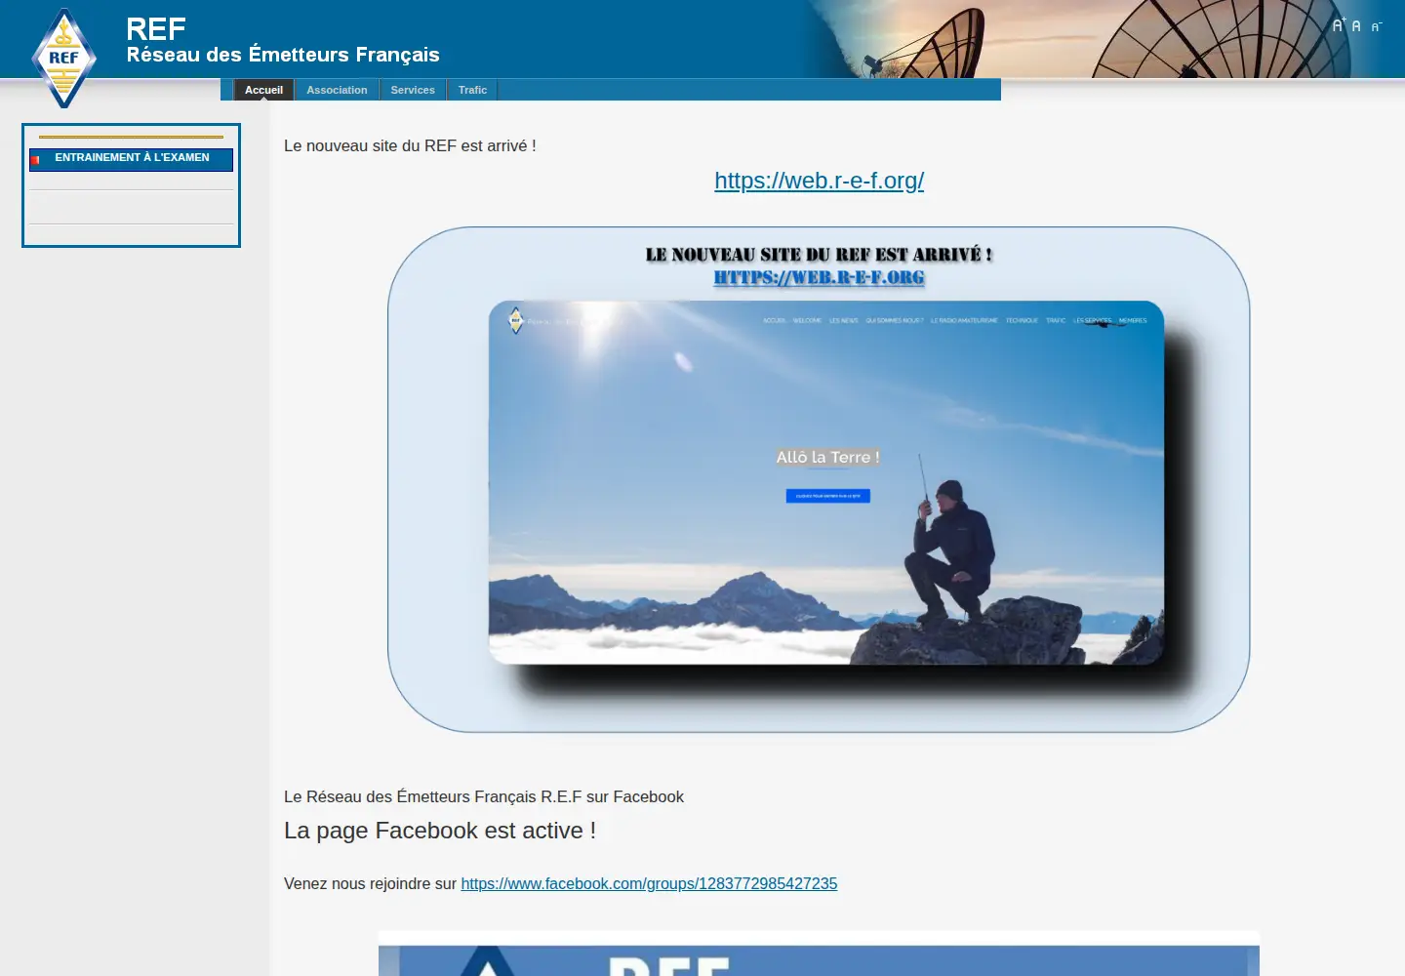The image size is (1405, 976).
Task: Open the Accueil tab
Action: pyautogui.click(x=263, y=90)
